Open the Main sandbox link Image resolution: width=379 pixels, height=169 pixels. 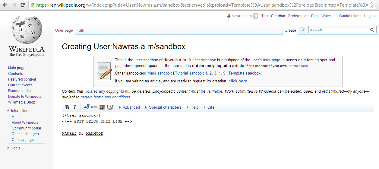pyautogui.click(x=159, y=73)
